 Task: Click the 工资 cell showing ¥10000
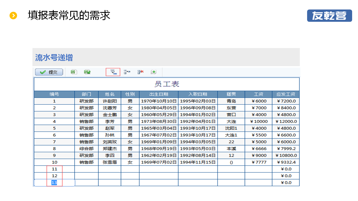click(258, 121)
